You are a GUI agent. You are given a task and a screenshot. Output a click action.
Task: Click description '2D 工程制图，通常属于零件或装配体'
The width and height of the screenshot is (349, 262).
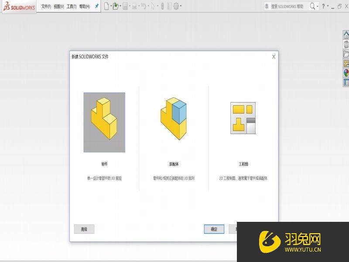(243, 178)
